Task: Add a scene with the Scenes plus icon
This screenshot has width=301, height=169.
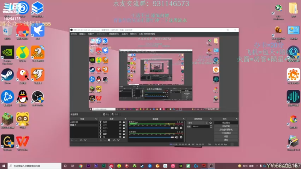Action: [x=72, y=140]
